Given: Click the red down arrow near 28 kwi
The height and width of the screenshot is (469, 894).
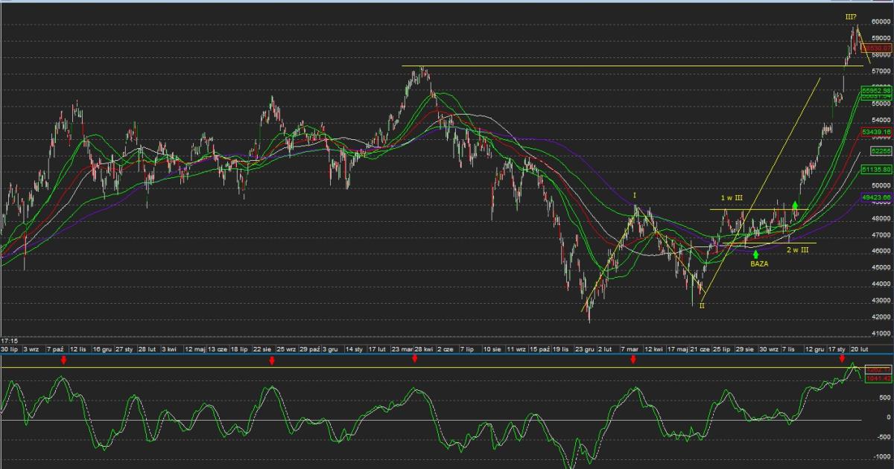Looking at the screenshot, I should [x=415, y=359].
